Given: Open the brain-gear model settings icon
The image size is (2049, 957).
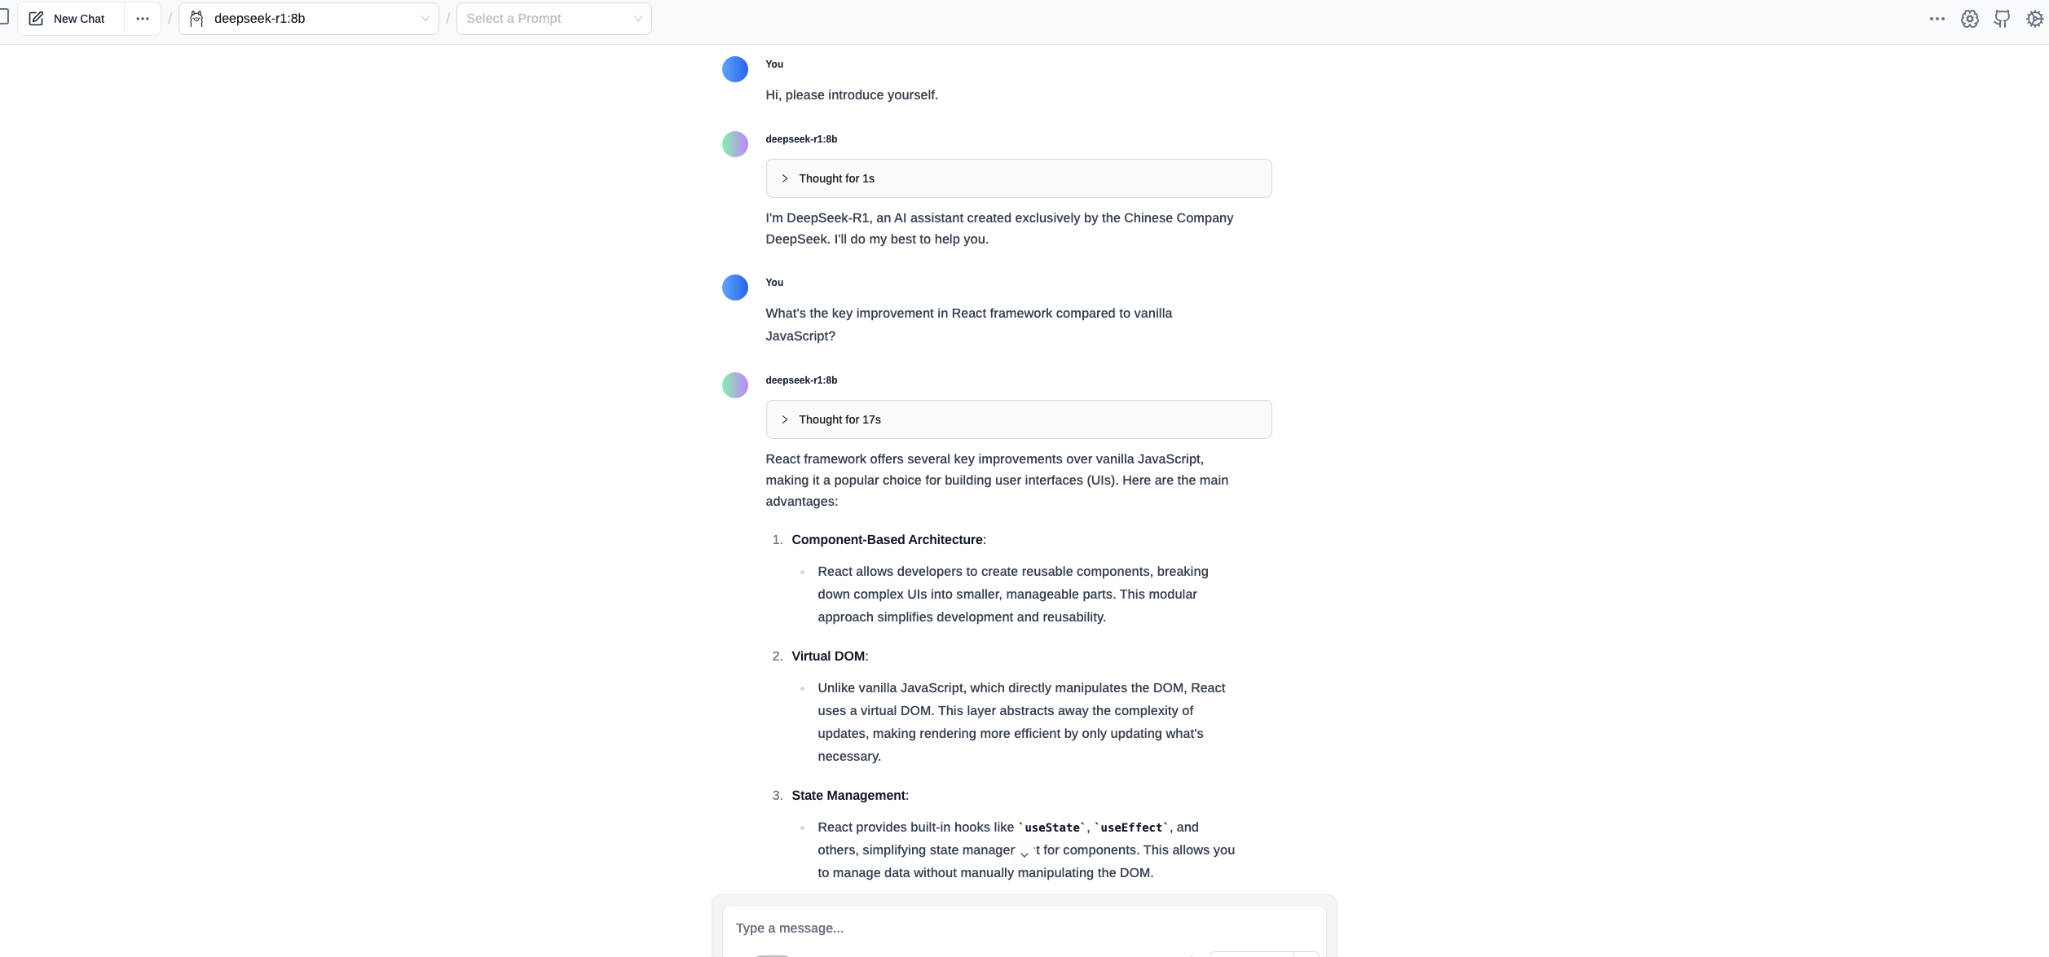Looking at the screenshot, I should click(x=1970, y=19).
